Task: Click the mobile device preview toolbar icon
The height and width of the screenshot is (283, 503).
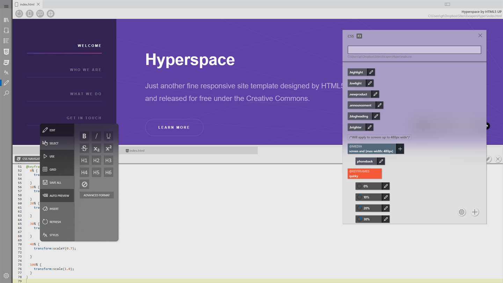Action: [30, 14]
